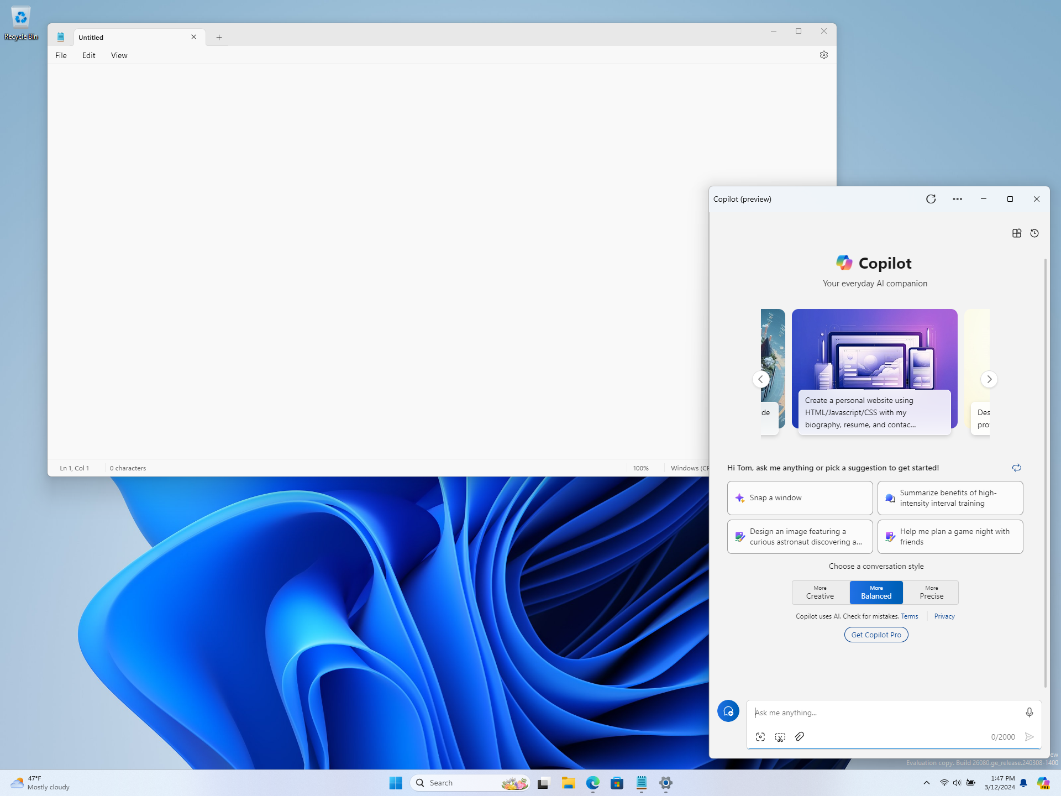Screen dimensions: 1061x796
Task: Open Notepad View menu
Action: (119, 55)
